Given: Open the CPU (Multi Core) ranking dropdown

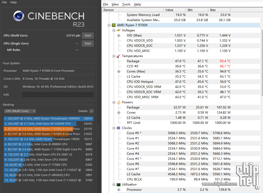Looking at the screenshot, I should tap(20, 111).
